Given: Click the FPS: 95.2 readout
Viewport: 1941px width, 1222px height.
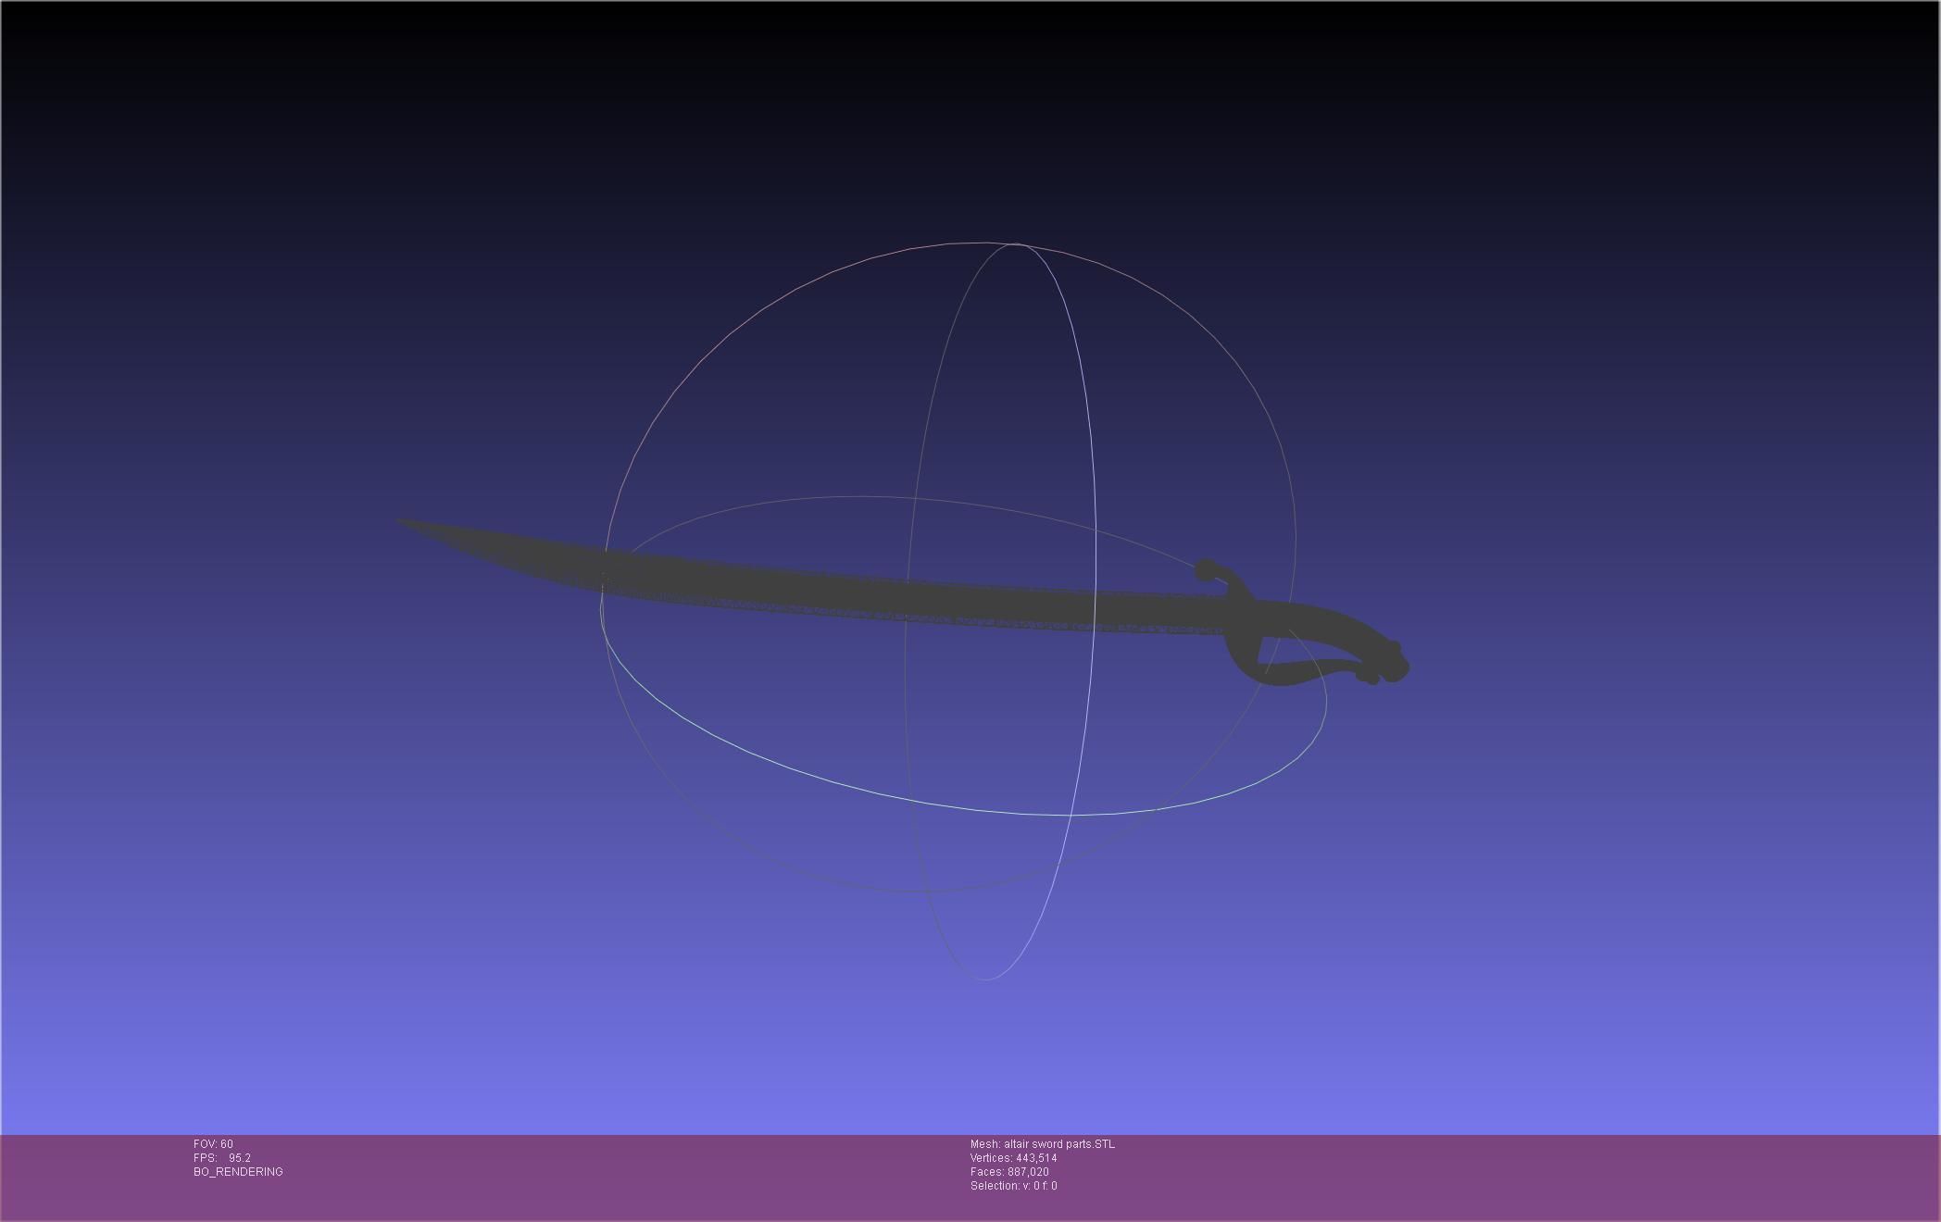Looking at the screenshot, I should [222, 1158].
